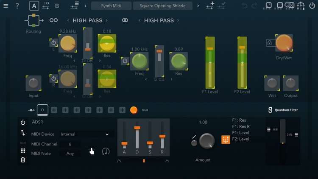Save preset with plus icon
The image size is (318, 179).
[x=210, y=6]
